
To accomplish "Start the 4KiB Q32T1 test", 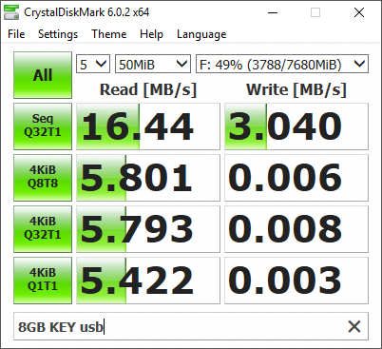I will [x=43, y=229].
